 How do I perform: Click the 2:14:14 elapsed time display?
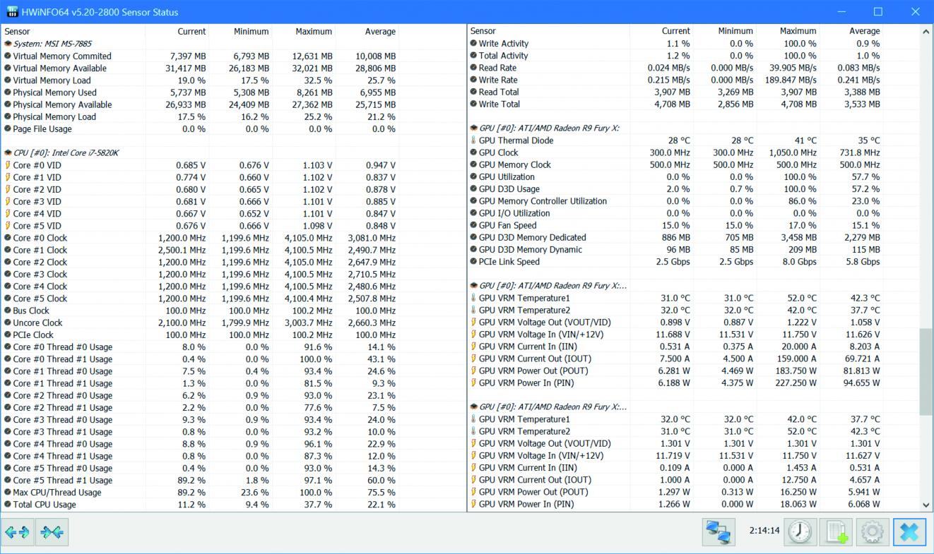point(764,531)
